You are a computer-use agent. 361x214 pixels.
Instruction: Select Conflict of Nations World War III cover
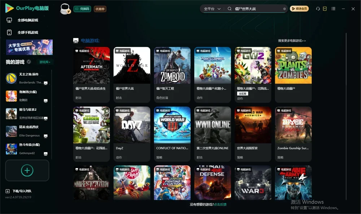172,125
